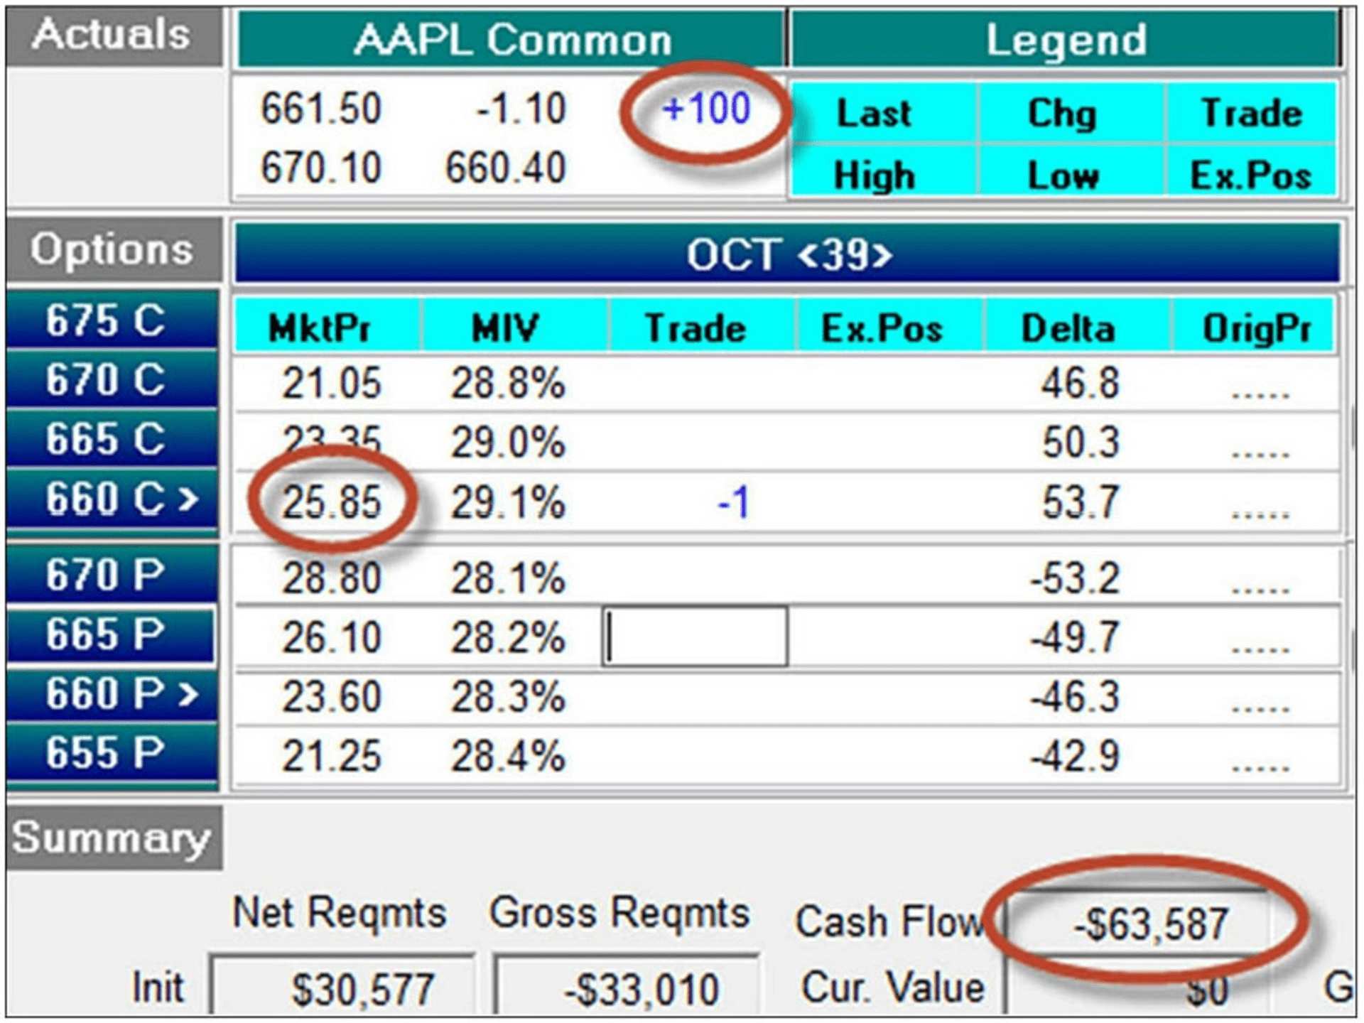This screenshot has width=1364, height=1023.
Task: Click implied volatility 28.4%
Action: click(x=508, y=756)
